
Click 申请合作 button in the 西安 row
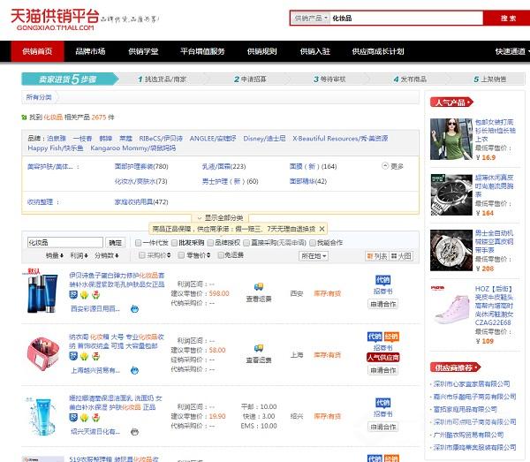click(x=383, y=304)
